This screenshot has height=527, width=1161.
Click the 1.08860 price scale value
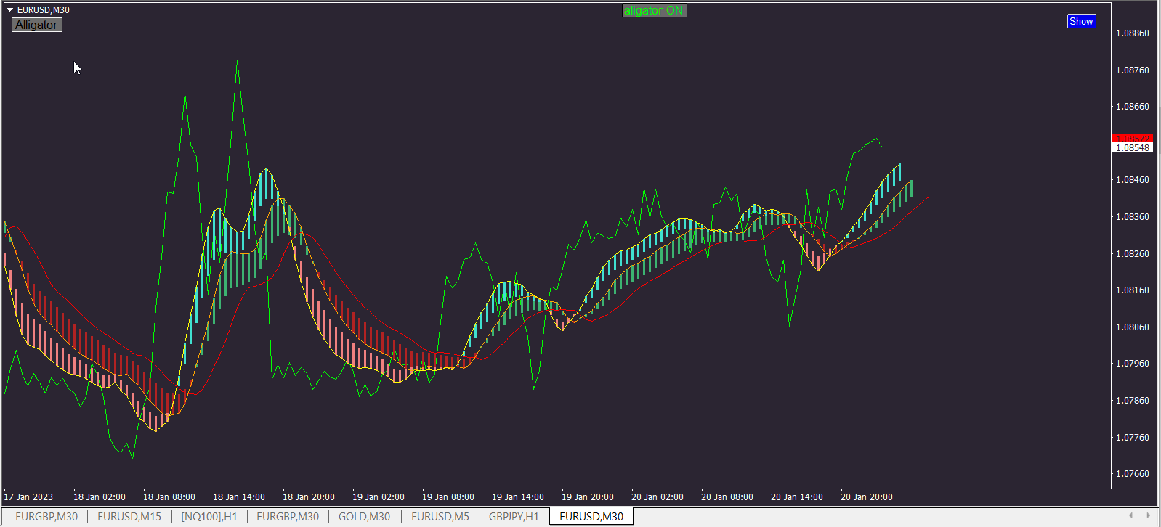pyautogui.click(x=1133, y=33)
